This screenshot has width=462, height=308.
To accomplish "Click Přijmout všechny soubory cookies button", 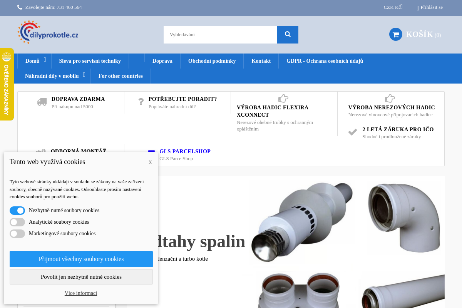I will click(81, 259).
